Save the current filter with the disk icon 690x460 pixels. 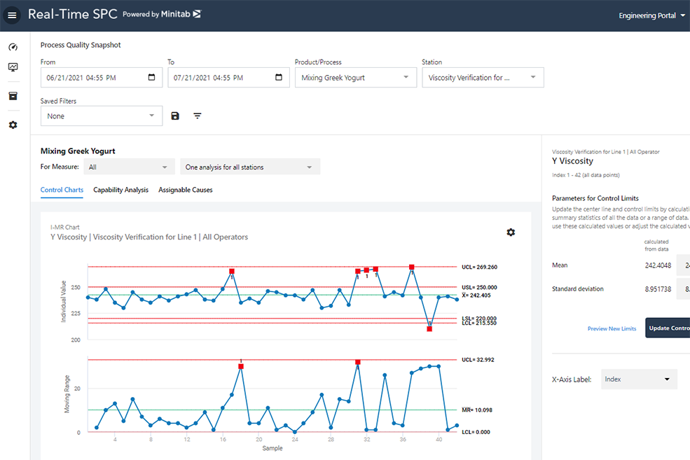coord(174,116)
